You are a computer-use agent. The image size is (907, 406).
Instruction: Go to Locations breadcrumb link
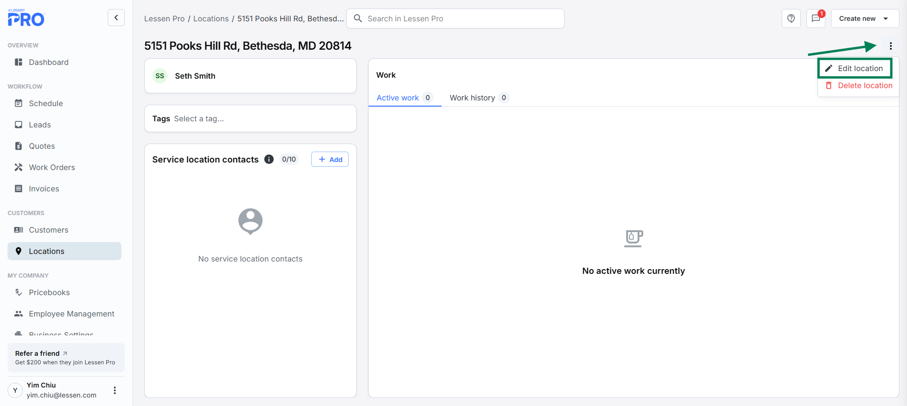211,18
